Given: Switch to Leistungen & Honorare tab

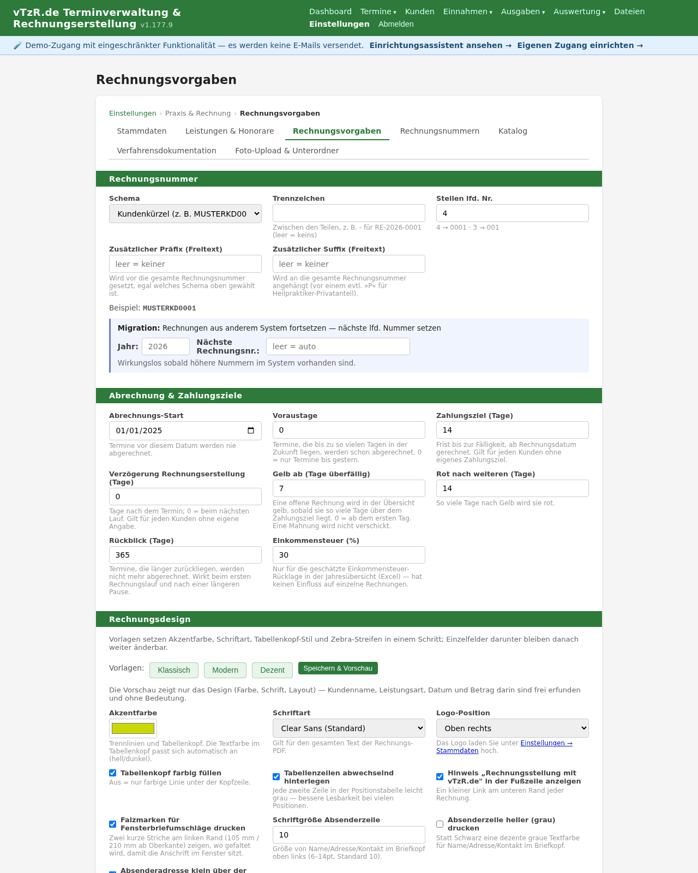Looking at the screenshot, I should (x=230, y=131).
